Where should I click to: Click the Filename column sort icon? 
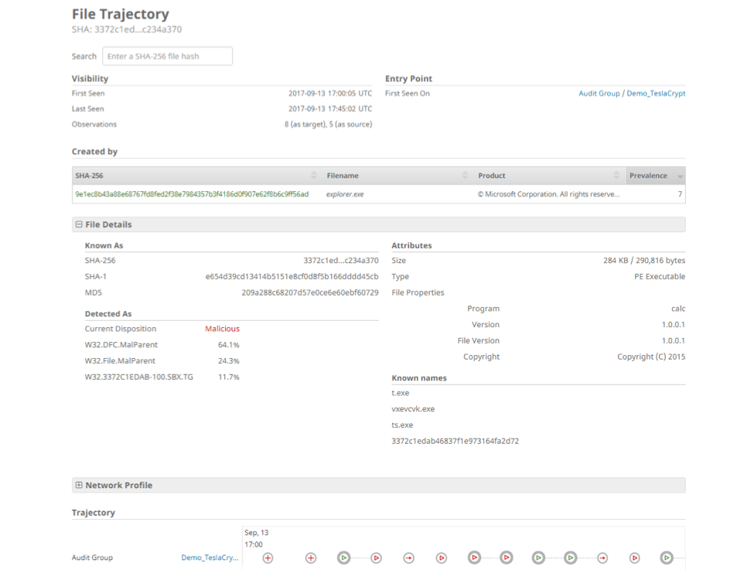(465, 176)
